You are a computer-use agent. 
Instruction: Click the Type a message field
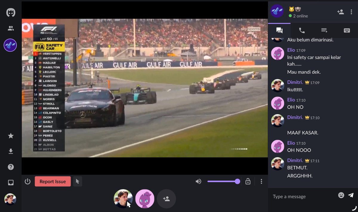(303, 196)
